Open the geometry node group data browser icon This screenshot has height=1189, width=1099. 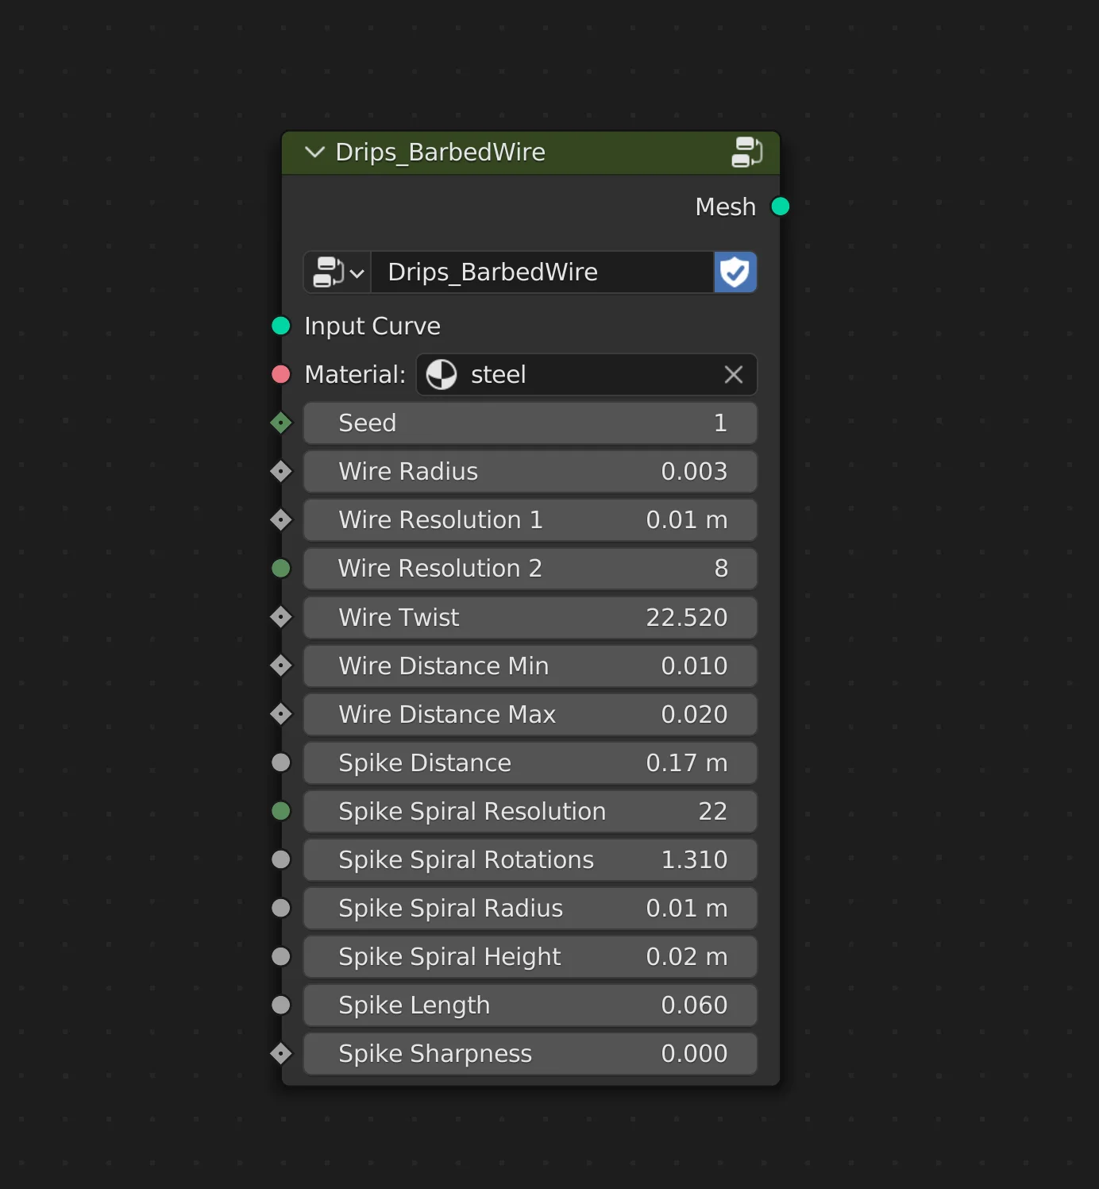click(x=329, y=272)
